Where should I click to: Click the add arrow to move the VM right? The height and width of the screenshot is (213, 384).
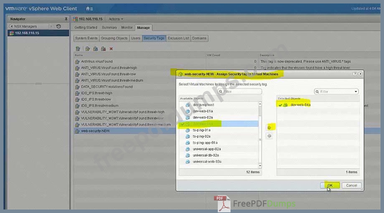[x=269, y=128]
